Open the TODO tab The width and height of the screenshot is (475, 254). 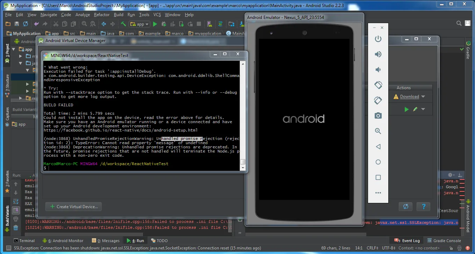point(159,241)
